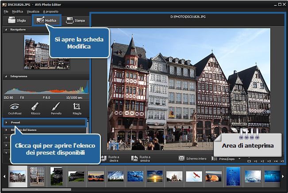Select the OcchiRossi red-eye tool
Image resolution: width=288 pixels, height=193 pixels.
tap(15, 109)
